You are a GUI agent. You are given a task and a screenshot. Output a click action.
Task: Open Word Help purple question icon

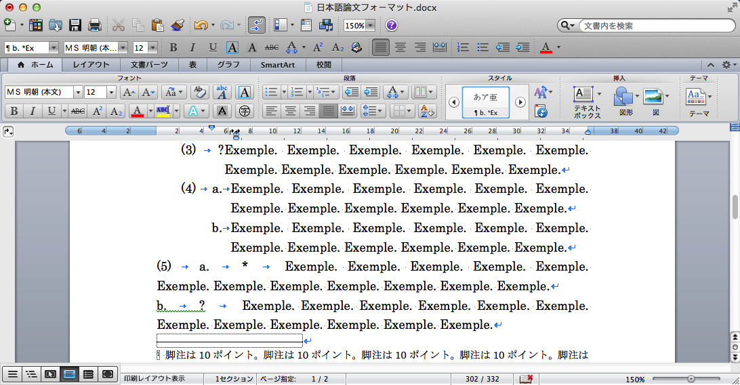(x=392, y=25)
